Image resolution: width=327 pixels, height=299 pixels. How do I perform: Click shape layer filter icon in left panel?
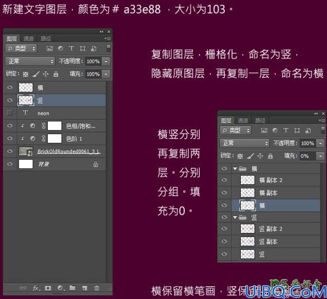[83, 49]
